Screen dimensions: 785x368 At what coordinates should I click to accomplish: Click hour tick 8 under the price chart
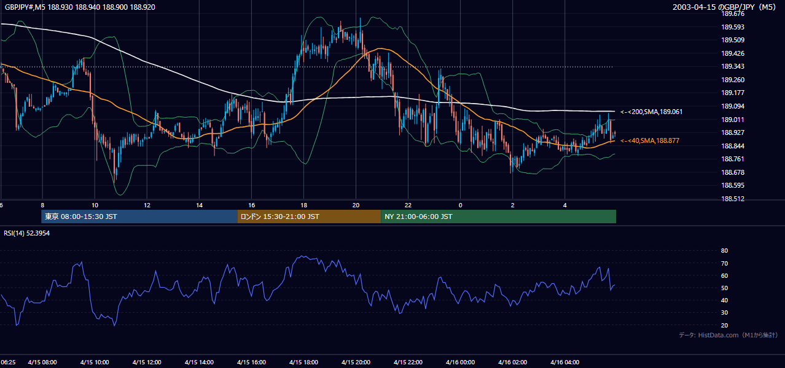[42, 205]
